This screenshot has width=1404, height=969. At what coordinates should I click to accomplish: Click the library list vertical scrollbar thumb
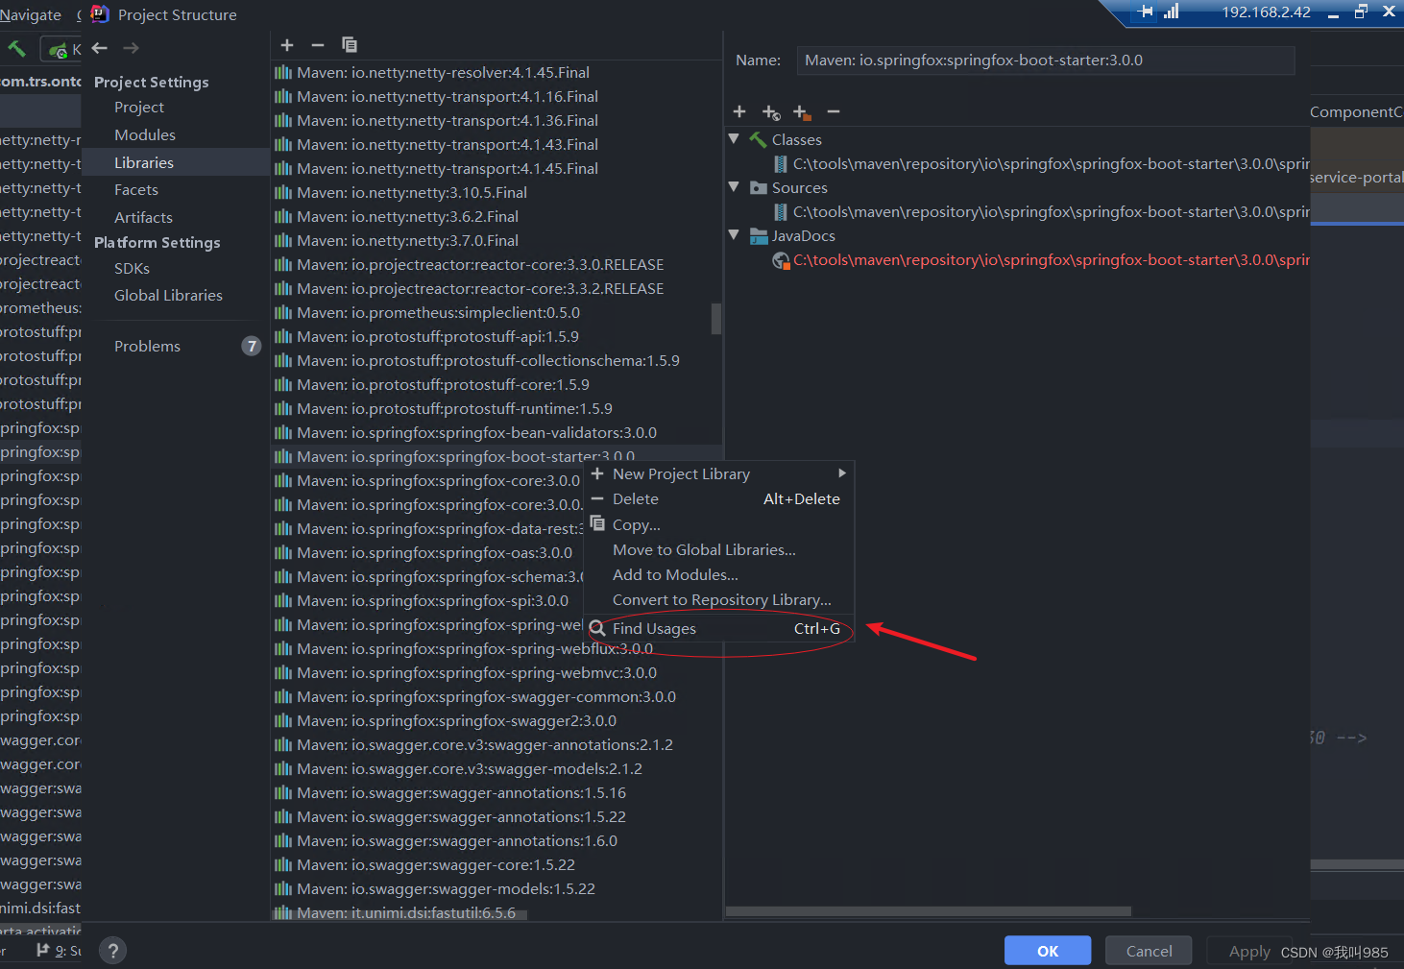point(715,319)
